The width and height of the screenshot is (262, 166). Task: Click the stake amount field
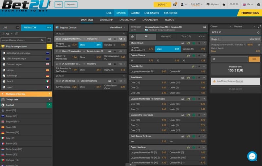click(x=229, y=59)
